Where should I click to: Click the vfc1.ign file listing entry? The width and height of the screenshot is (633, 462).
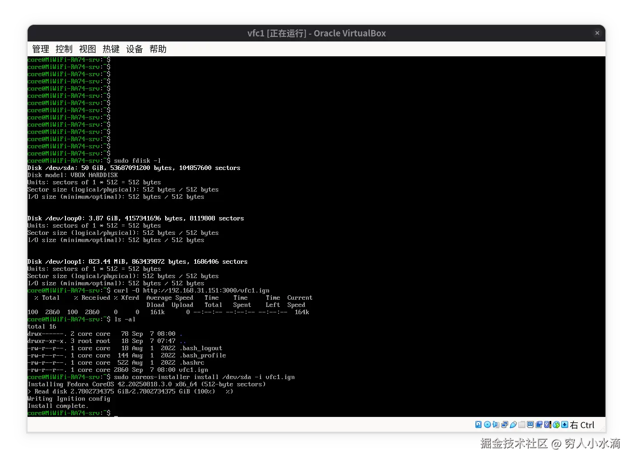[117, 370]
